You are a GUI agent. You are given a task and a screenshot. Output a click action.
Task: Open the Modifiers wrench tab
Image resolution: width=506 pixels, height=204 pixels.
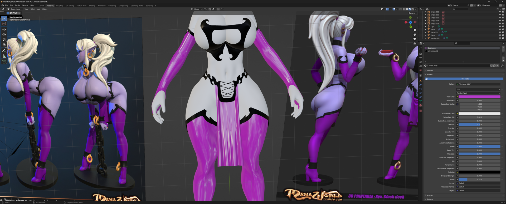click(421, 85)
